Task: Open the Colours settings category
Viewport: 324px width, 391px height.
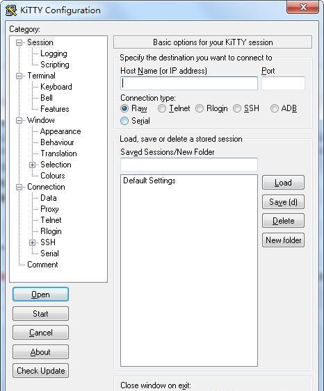Action: coord(53,176)
